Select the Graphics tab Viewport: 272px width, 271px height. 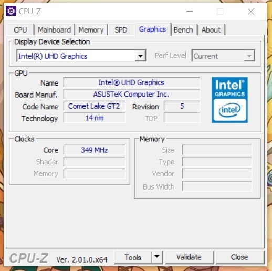(x=152, y=29)
